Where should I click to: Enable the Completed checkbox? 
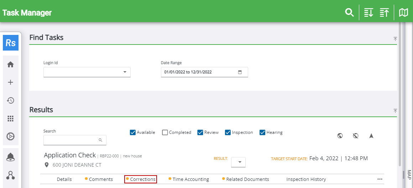(x=165, y=132)
